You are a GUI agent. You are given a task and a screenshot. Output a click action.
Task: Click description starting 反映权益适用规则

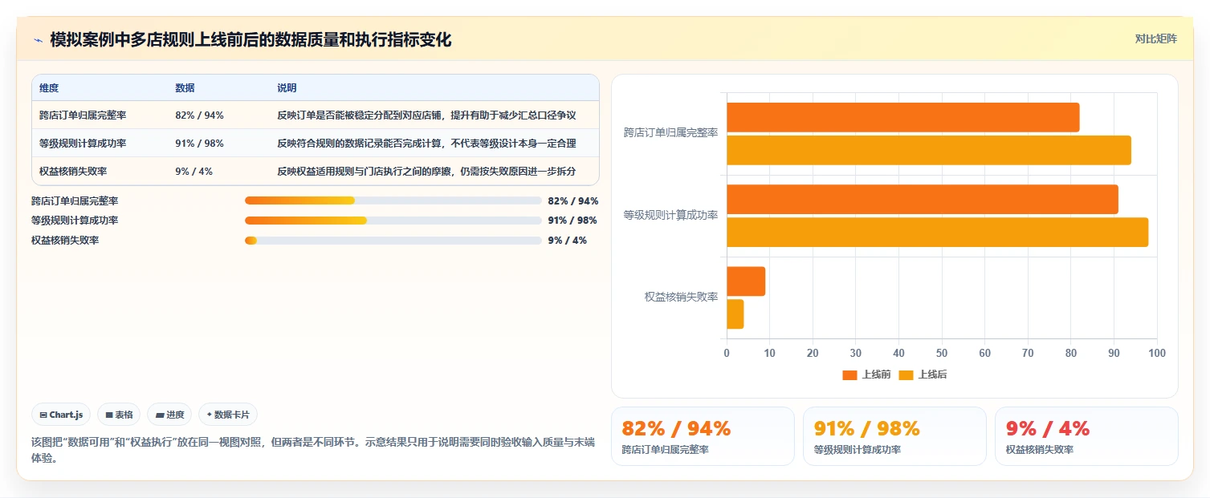(x=426, y=172)
